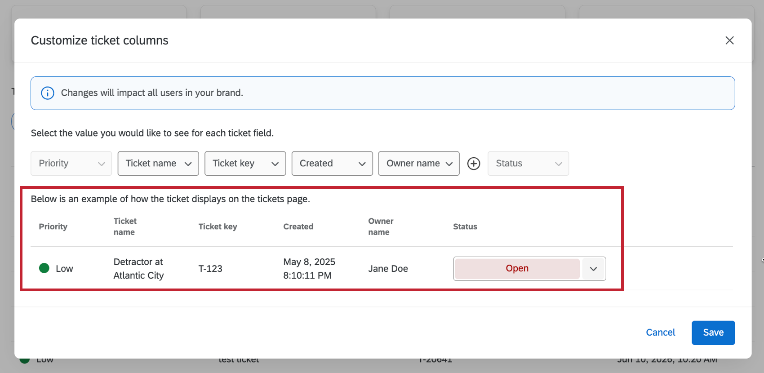Select the 'Detractor at Atlantic City' ticket name
764x373 pixels.
tap(138, 269)
